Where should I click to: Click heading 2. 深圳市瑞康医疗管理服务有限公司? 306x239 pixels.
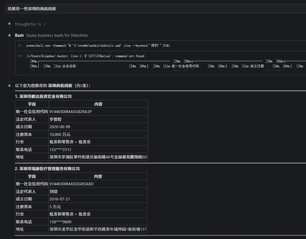pos(47,169)
